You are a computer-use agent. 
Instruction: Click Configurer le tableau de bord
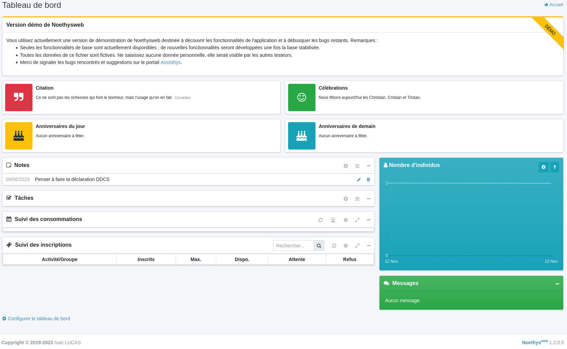39,319
